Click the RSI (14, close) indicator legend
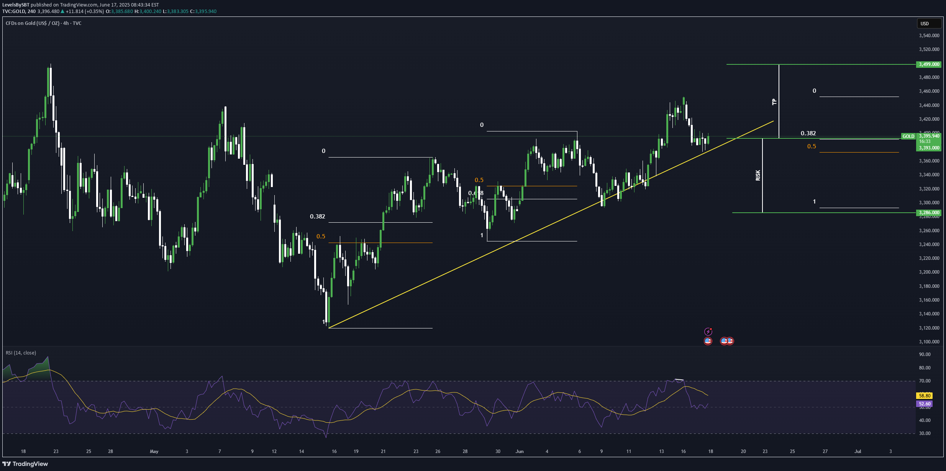The height and width of the screenshot is (471, 946). [x=21, y=353]
